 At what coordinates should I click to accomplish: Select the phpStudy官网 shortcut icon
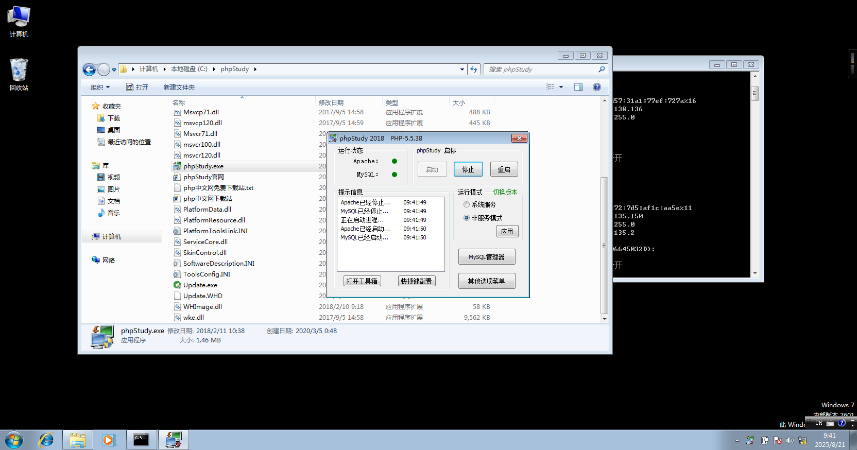[177, 177]
